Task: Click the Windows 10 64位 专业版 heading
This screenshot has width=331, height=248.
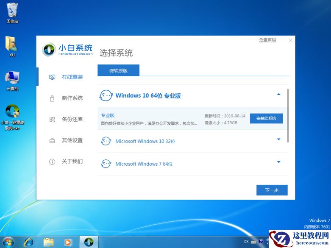Action: click(x=148, y=95)
